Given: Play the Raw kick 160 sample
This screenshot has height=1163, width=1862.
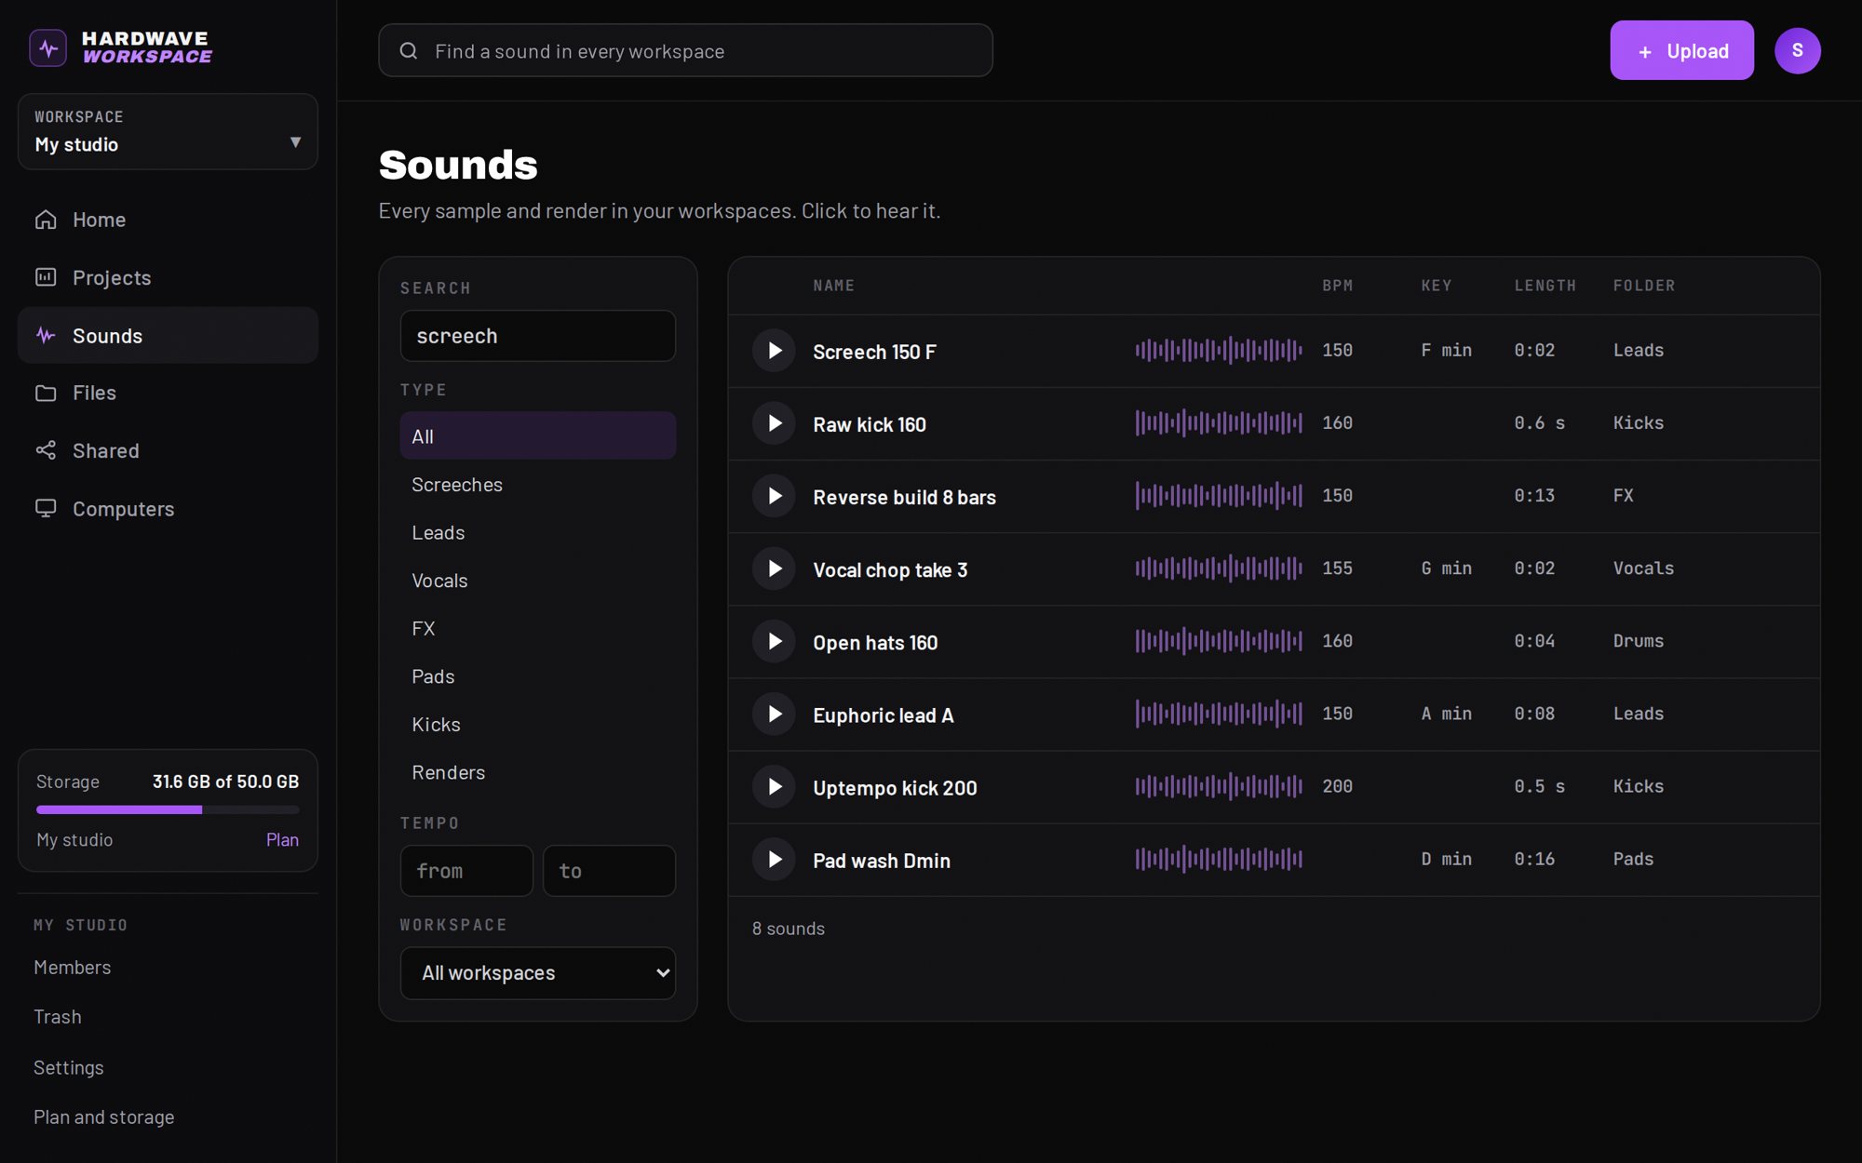Looking at the screenshot, I should click(774, 423).
